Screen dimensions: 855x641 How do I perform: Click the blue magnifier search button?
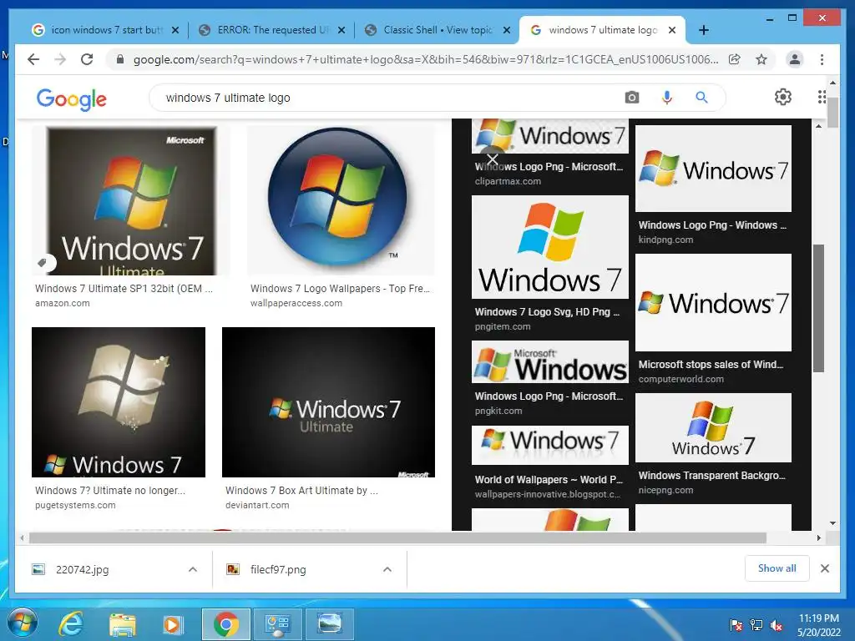(701, 98)
